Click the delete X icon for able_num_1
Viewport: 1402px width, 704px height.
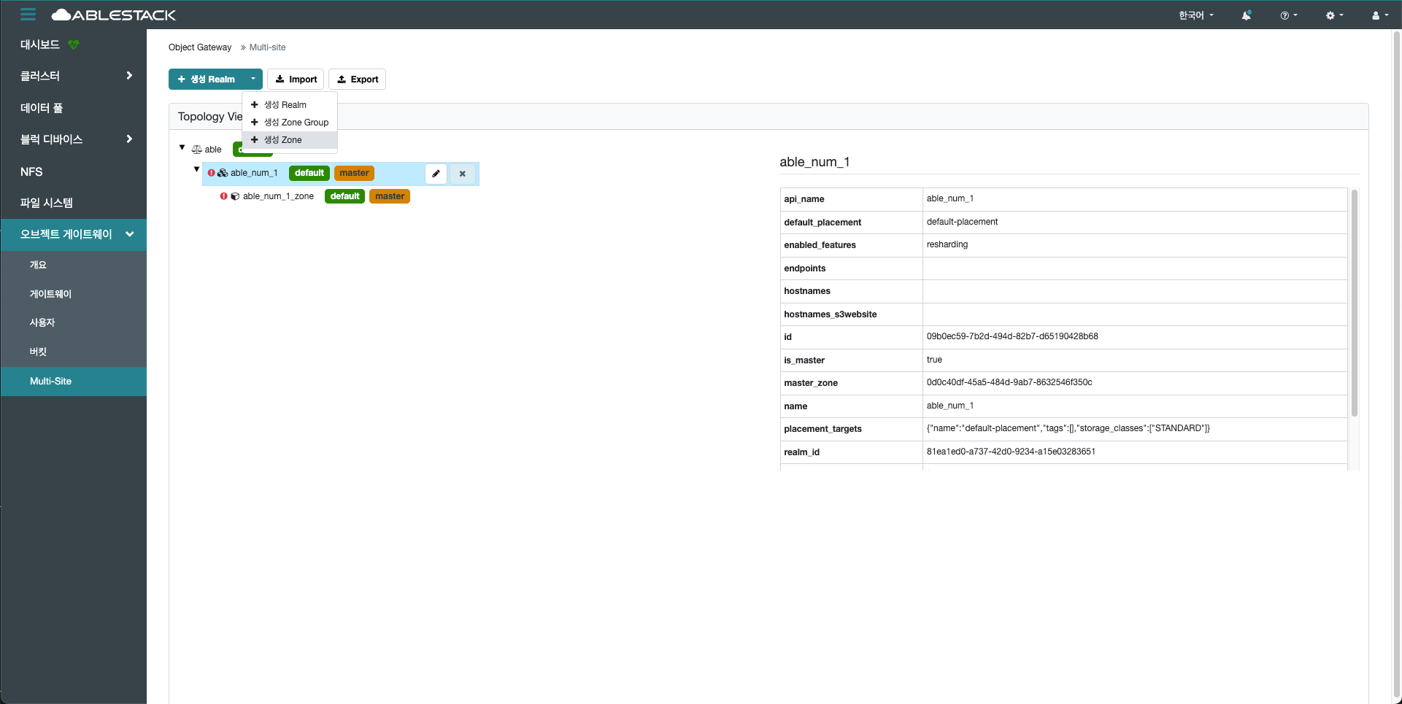pyautogui.click(x=462, y=174)
